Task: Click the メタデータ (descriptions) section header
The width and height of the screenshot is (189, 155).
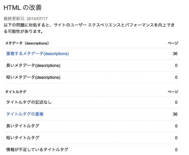Action: tap(27, 43)
